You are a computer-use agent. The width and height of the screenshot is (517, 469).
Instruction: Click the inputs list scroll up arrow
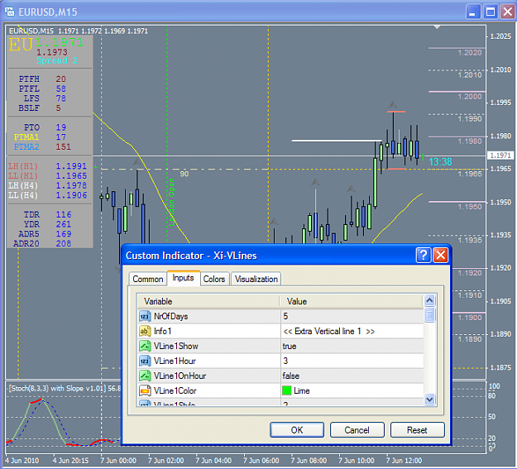click(429, 300)
